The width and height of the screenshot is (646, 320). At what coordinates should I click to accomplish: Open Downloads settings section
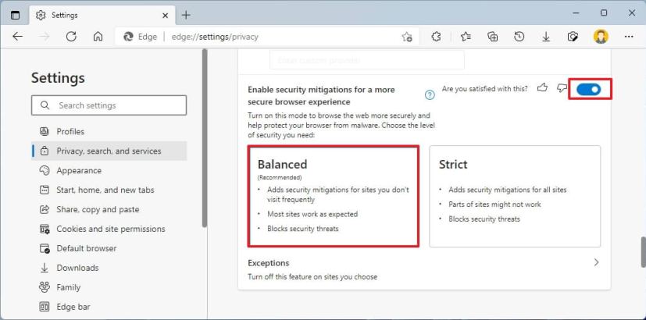click(109, 268)
